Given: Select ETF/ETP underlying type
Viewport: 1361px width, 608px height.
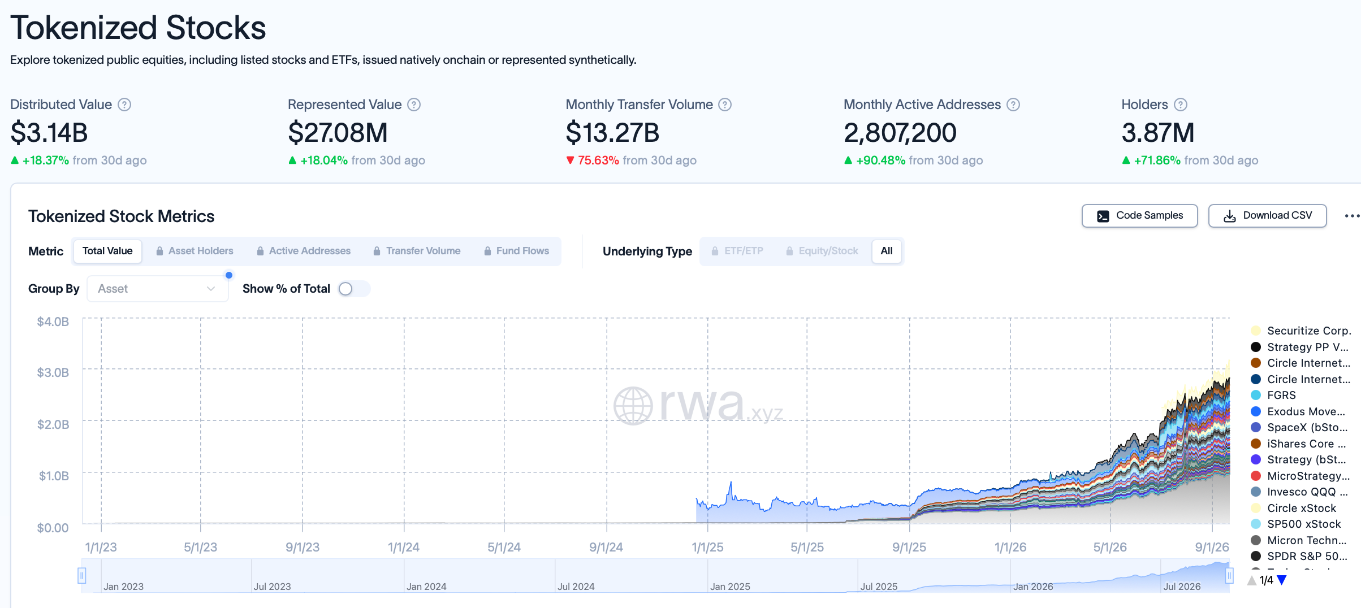Looking at the screenshot, I should 737,251.
